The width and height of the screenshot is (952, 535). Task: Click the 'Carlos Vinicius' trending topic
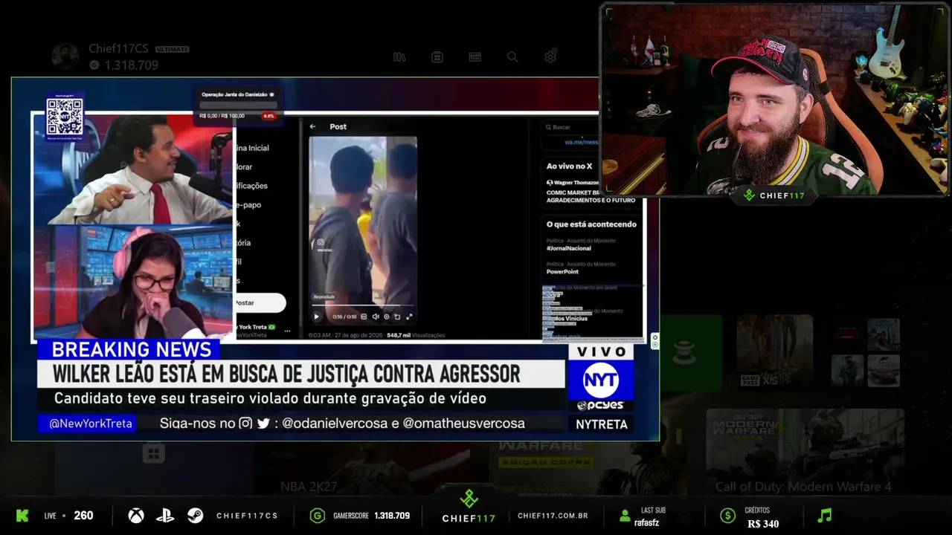point(565,318)
